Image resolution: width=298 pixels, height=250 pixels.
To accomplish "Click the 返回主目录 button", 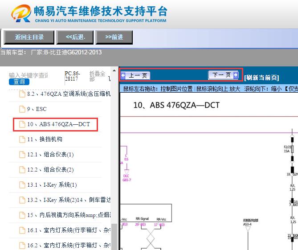I will click(x=29, y=37).
